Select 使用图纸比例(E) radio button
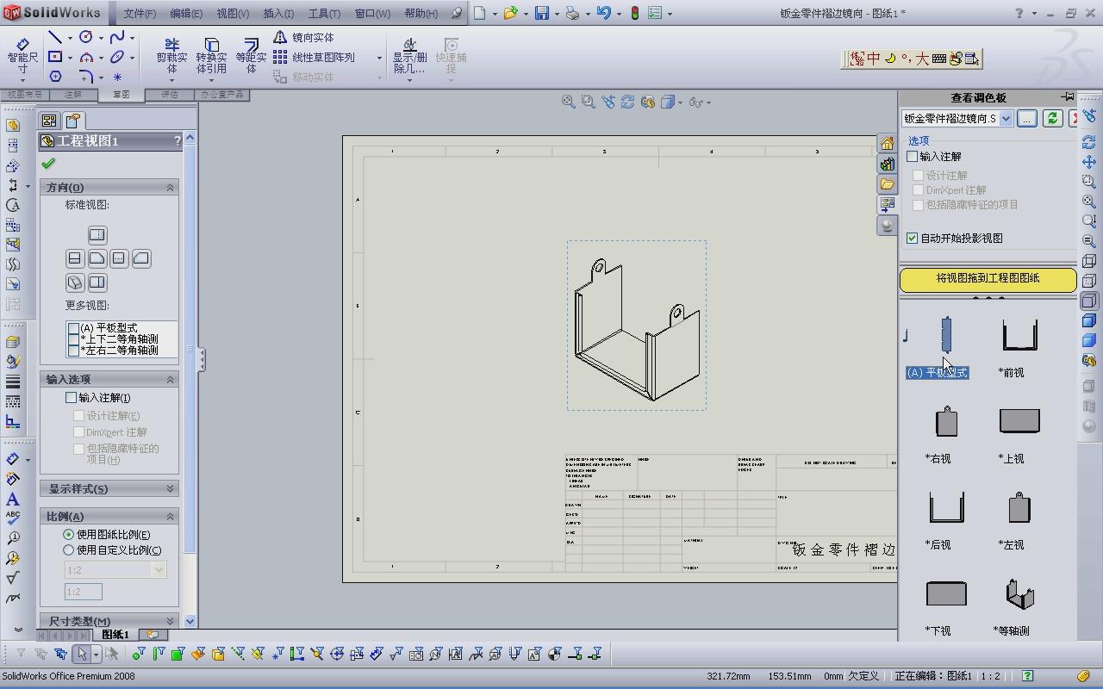The height and width of the screenshot is (689, 1103). coord(69,535)
